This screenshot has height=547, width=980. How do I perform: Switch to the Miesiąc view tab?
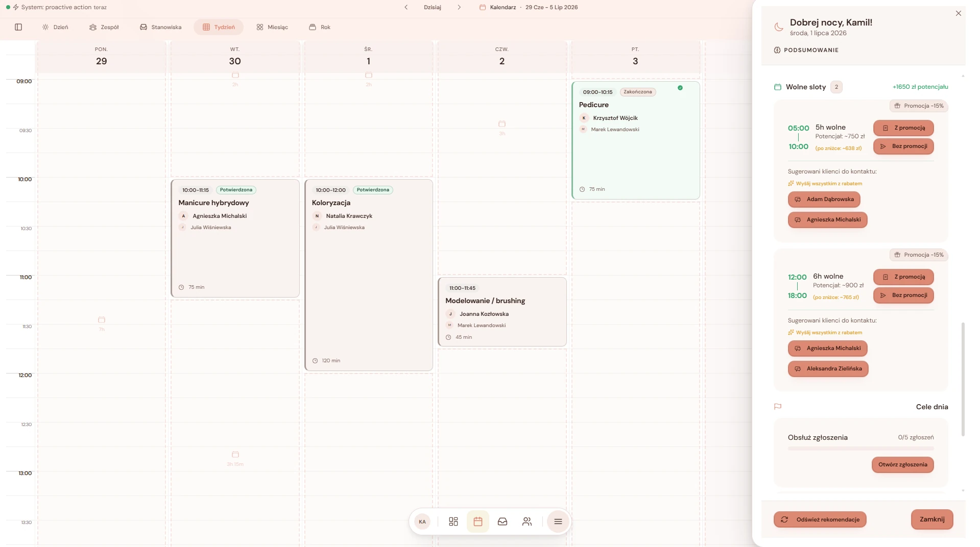(x=272, y=27)
